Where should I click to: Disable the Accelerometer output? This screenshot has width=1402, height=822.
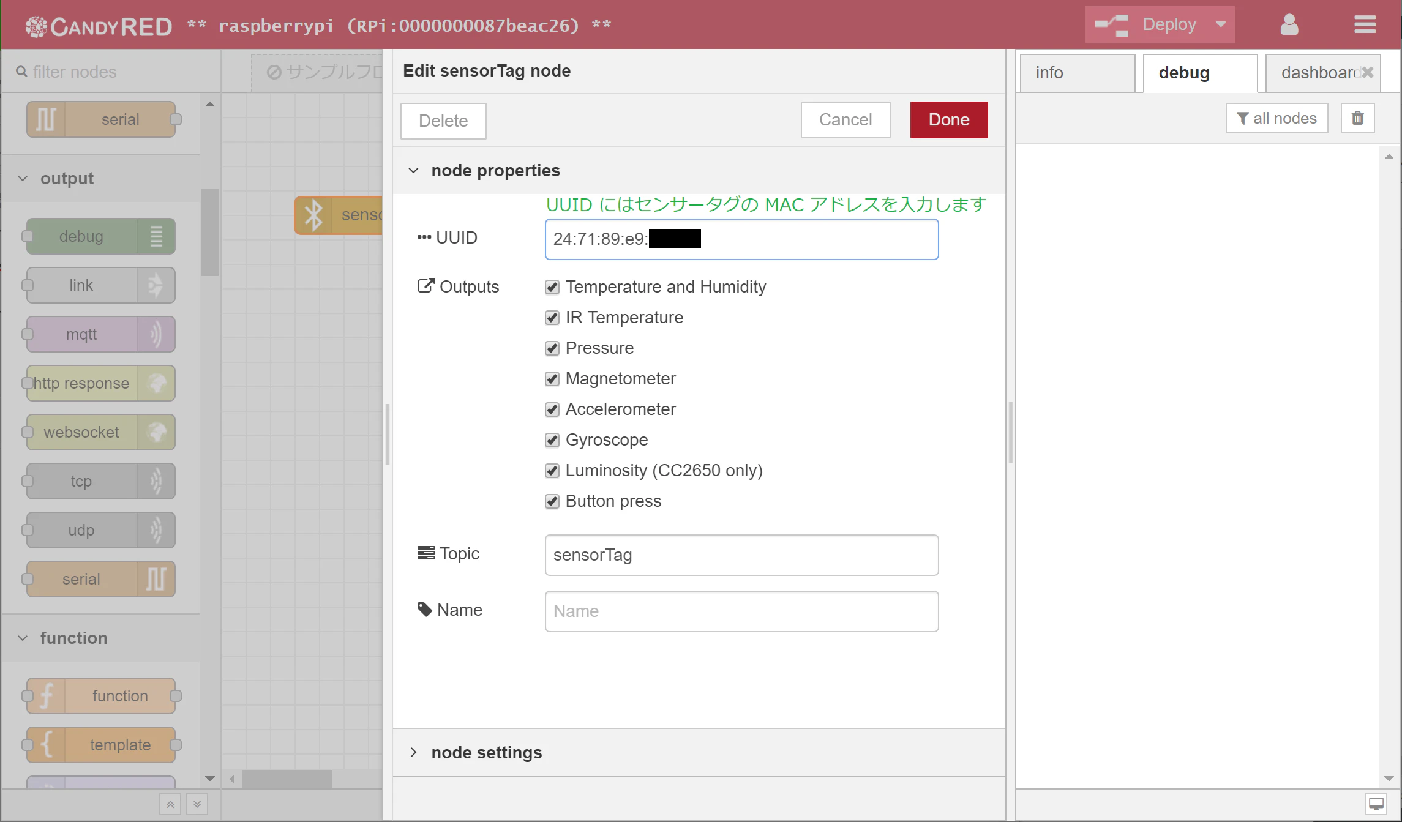coord(552,409)
